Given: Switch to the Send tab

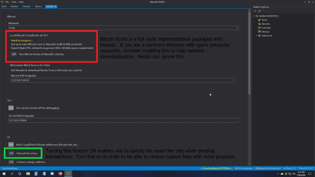Looking at the screenshot, I should tap(4, 6).
